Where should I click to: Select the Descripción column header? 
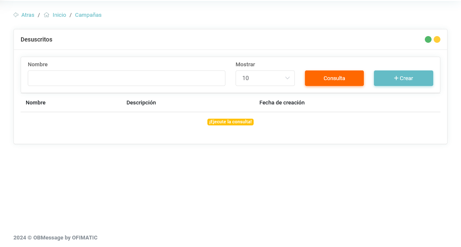[141, 103]
